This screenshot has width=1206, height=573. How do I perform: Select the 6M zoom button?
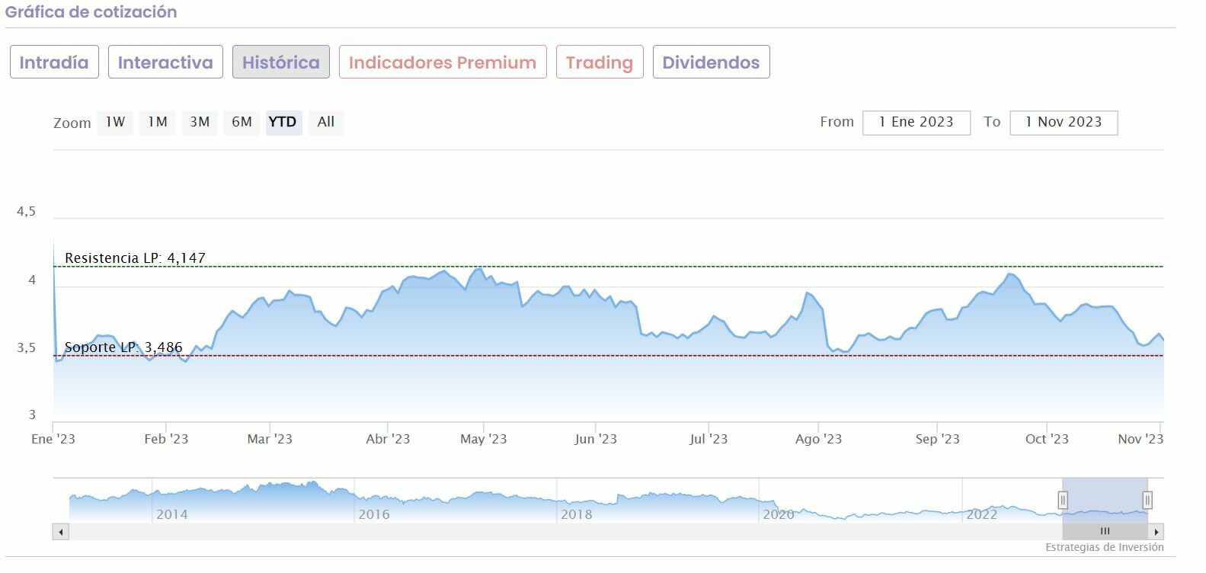tap(242, 123)
